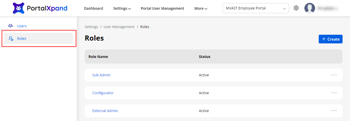The width and height of the screenshot is (350, 121).
Task: Click the User Management breadcrumb
Action: point(119,27)
